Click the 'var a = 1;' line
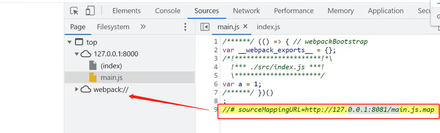This screenshot has width=440, height=133. (242, 84)
